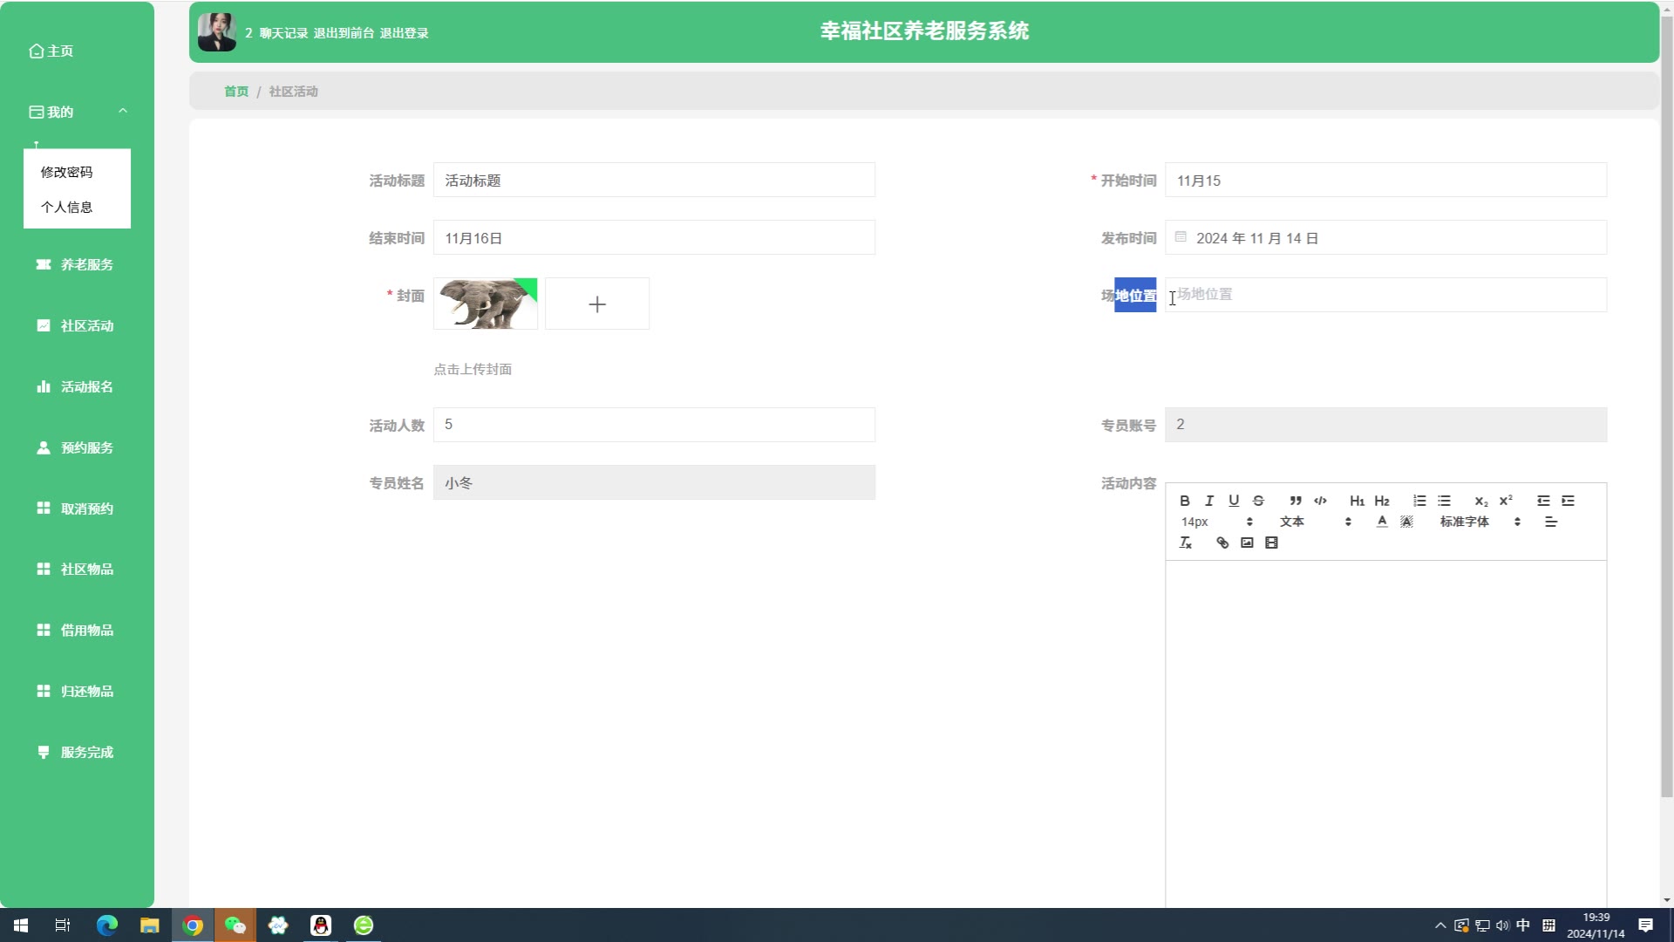Pick a text color with A icon
The image size is (1674, 942).
[1382, 522]
